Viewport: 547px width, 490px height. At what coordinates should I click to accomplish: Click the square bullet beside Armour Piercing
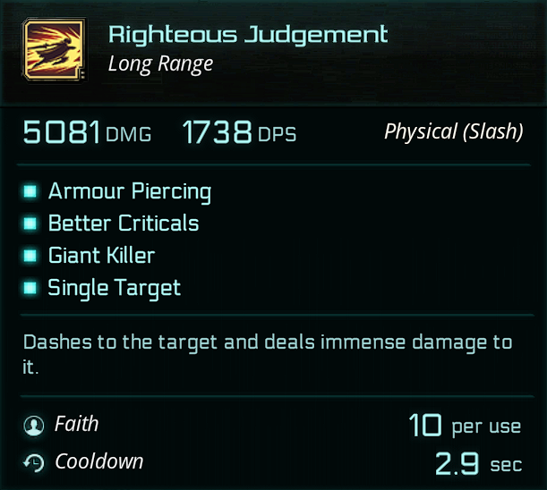31,191
